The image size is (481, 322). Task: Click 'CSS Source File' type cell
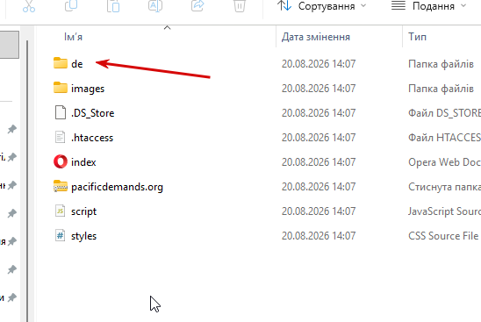(x=443, y=235)
